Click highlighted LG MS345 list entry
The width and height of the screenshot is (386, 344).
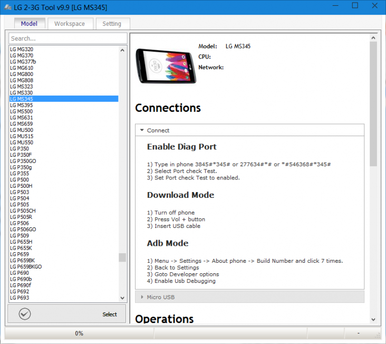[x=64, y=99]
